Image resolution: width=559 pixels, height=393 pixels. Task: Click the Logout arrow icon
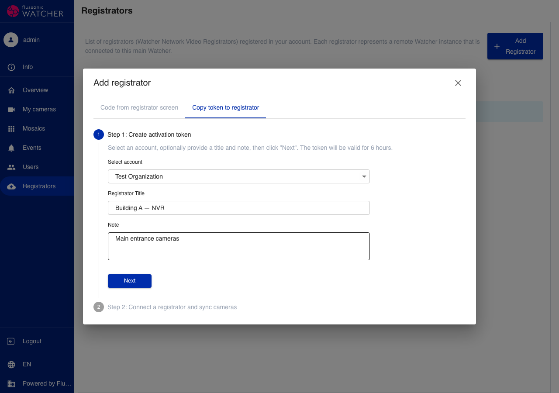point(11,341)
